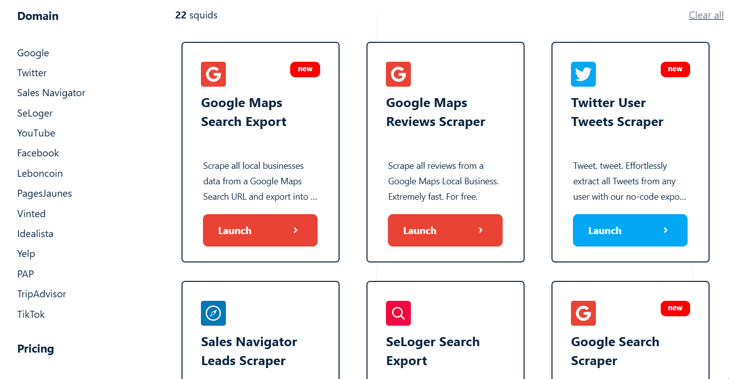This screenshot has width=729, height=379.
Task: Launch the Twitter User Tweets Scraper
Action: [x=630, y=230]
